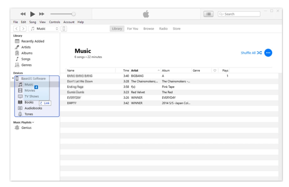
Task: Open the Edit menu
Action: pyautogui.click(x=23, y=22)
